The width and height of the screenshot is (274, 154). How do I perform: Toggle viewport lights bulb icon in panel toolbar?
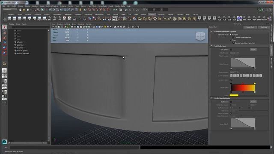tap(105, 27)
